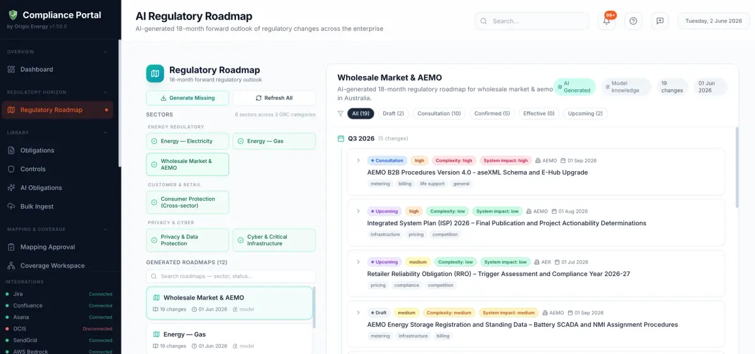This screenshot has width=755, height=354.
Task: Click the generated roadmaps list scrollbar
Action: [x=314, y=308]
